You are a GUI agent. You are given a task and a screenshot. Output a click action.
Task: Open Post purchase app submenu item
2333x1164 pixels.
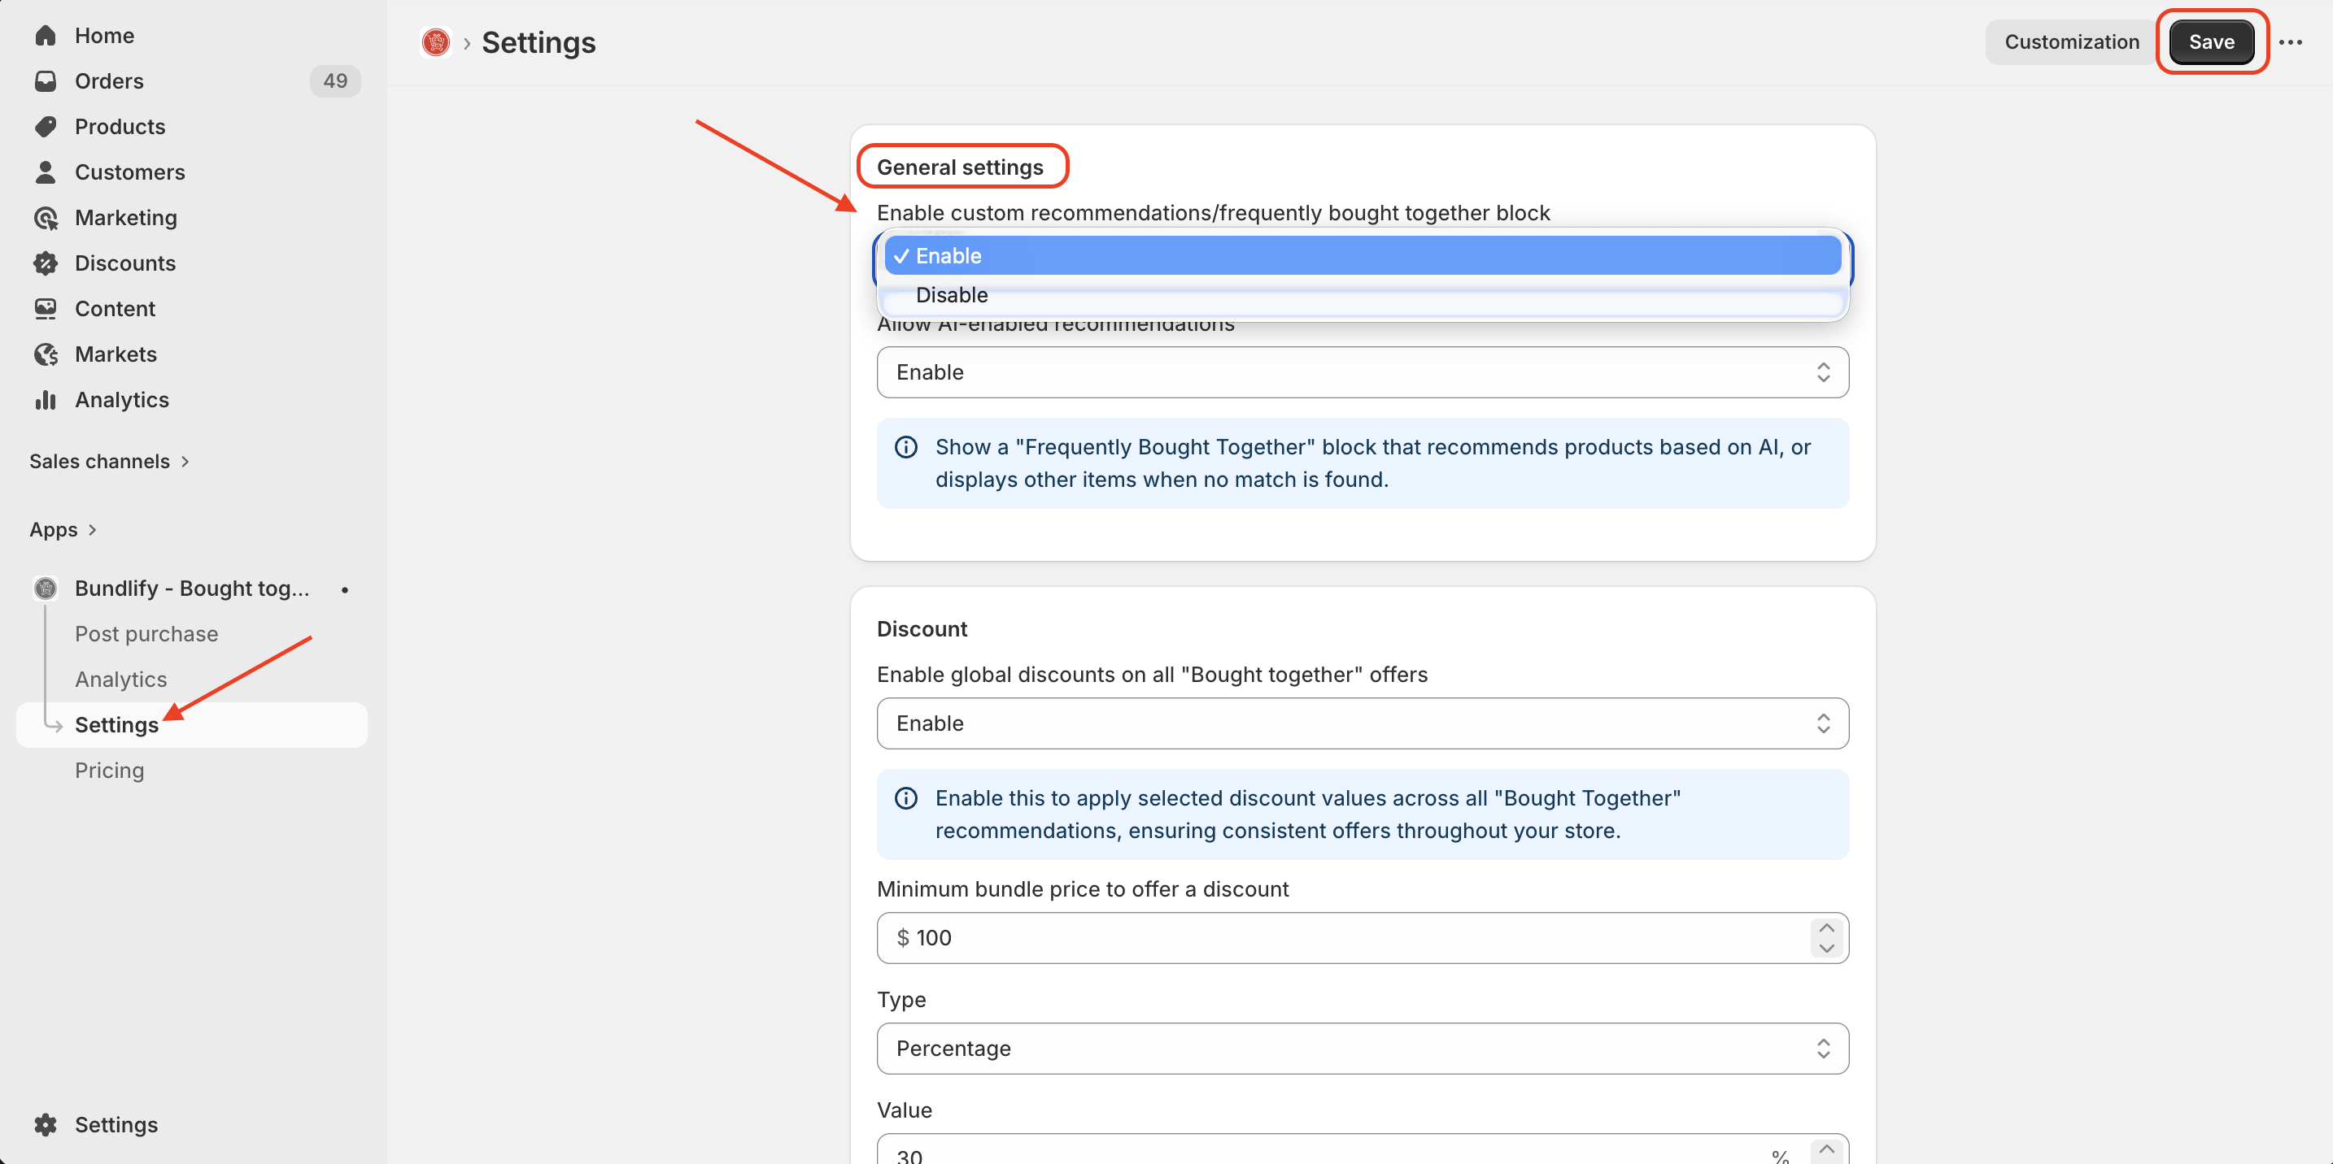click(x=146, y=633)
